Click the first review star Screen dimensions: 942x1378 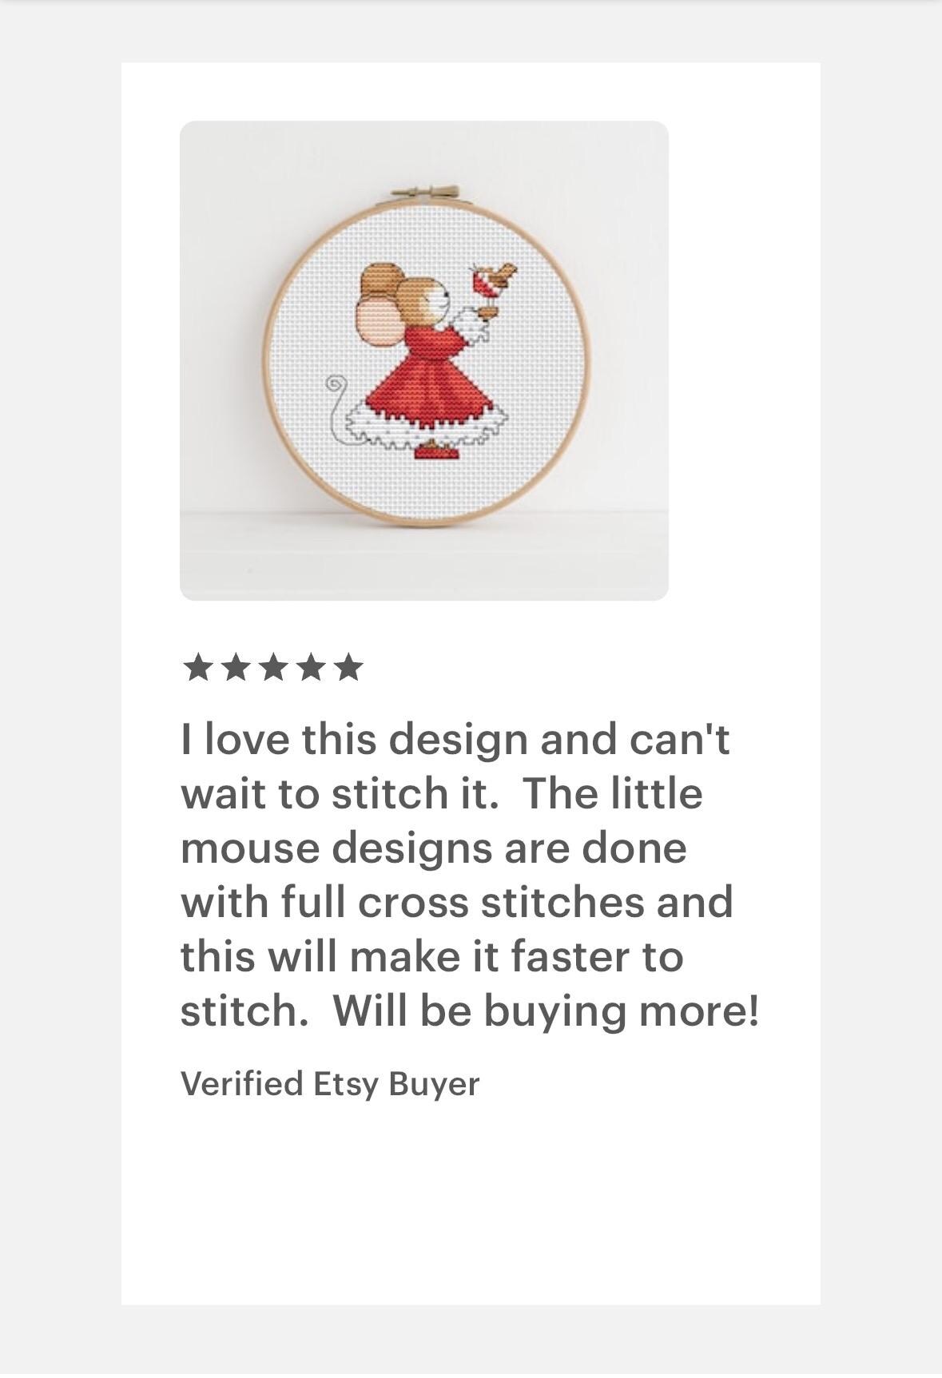click(197, 667)
